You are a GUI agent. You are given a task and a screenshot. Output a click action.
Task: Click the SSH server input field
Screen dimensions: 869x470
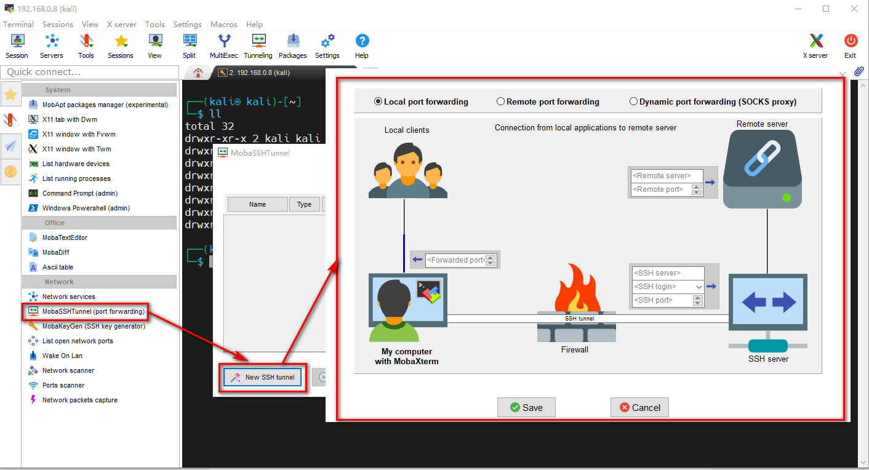point(668,273)
